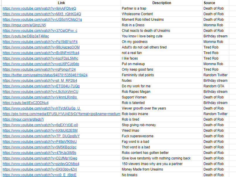The height and width of the screenshot is (177, 236).
Task: Open the link for 'Weed lmao' row
Action: pos(40,131)
